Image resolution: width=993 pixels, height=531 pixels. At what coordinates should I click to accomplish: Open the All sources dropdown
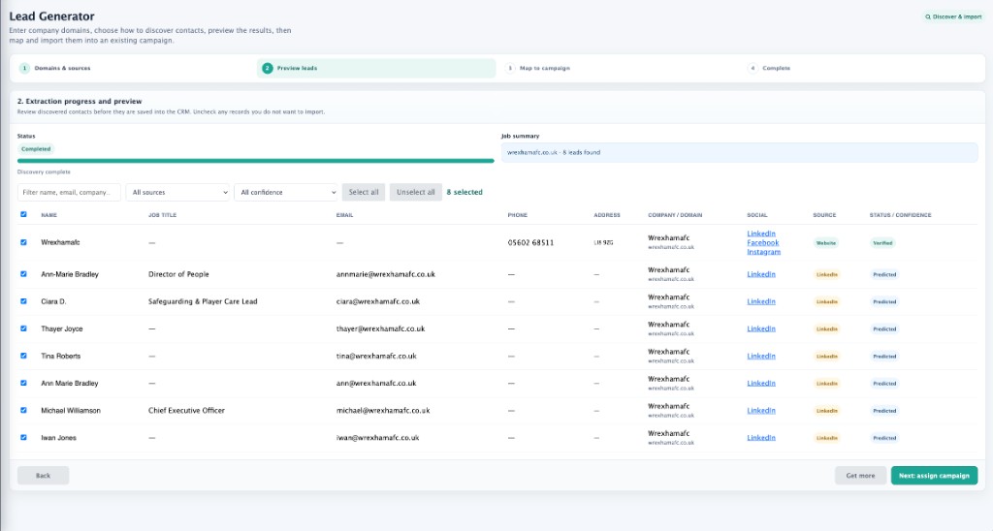point(177,193)
